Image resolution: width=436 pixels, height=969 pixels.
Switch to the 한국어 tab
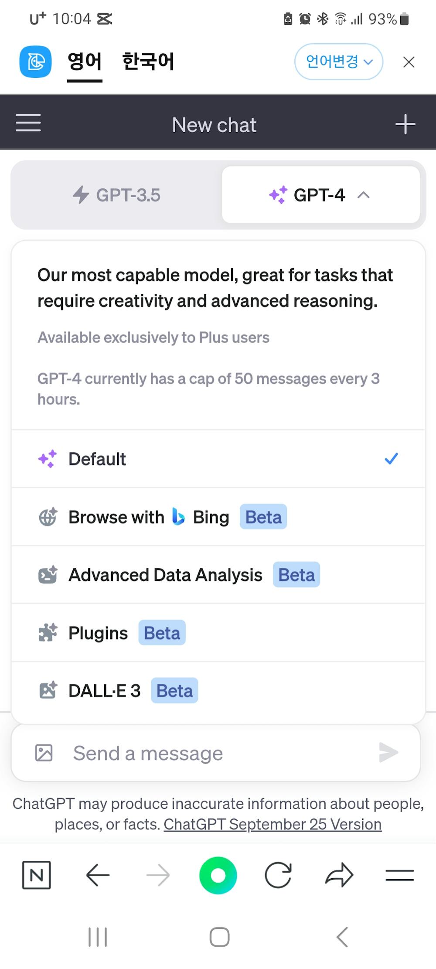pyautogui.click(x=148, y=61)
